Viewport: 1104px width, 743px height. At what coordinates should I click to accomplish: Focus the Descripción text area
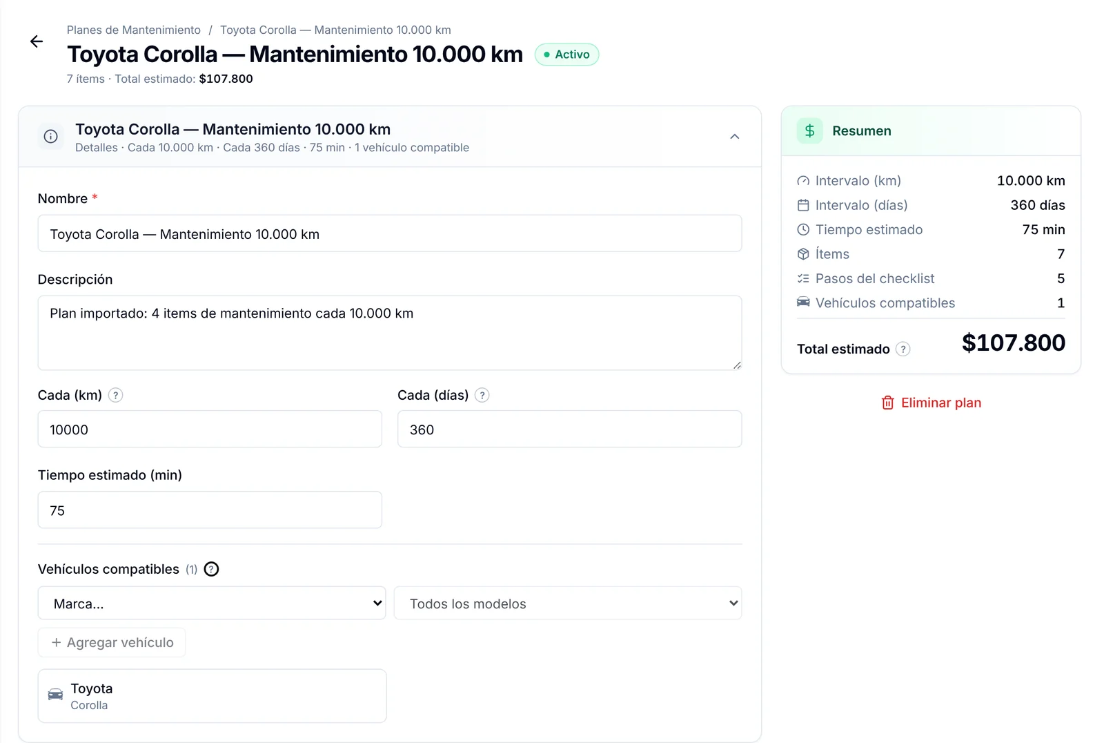click(x=390, y=333)
